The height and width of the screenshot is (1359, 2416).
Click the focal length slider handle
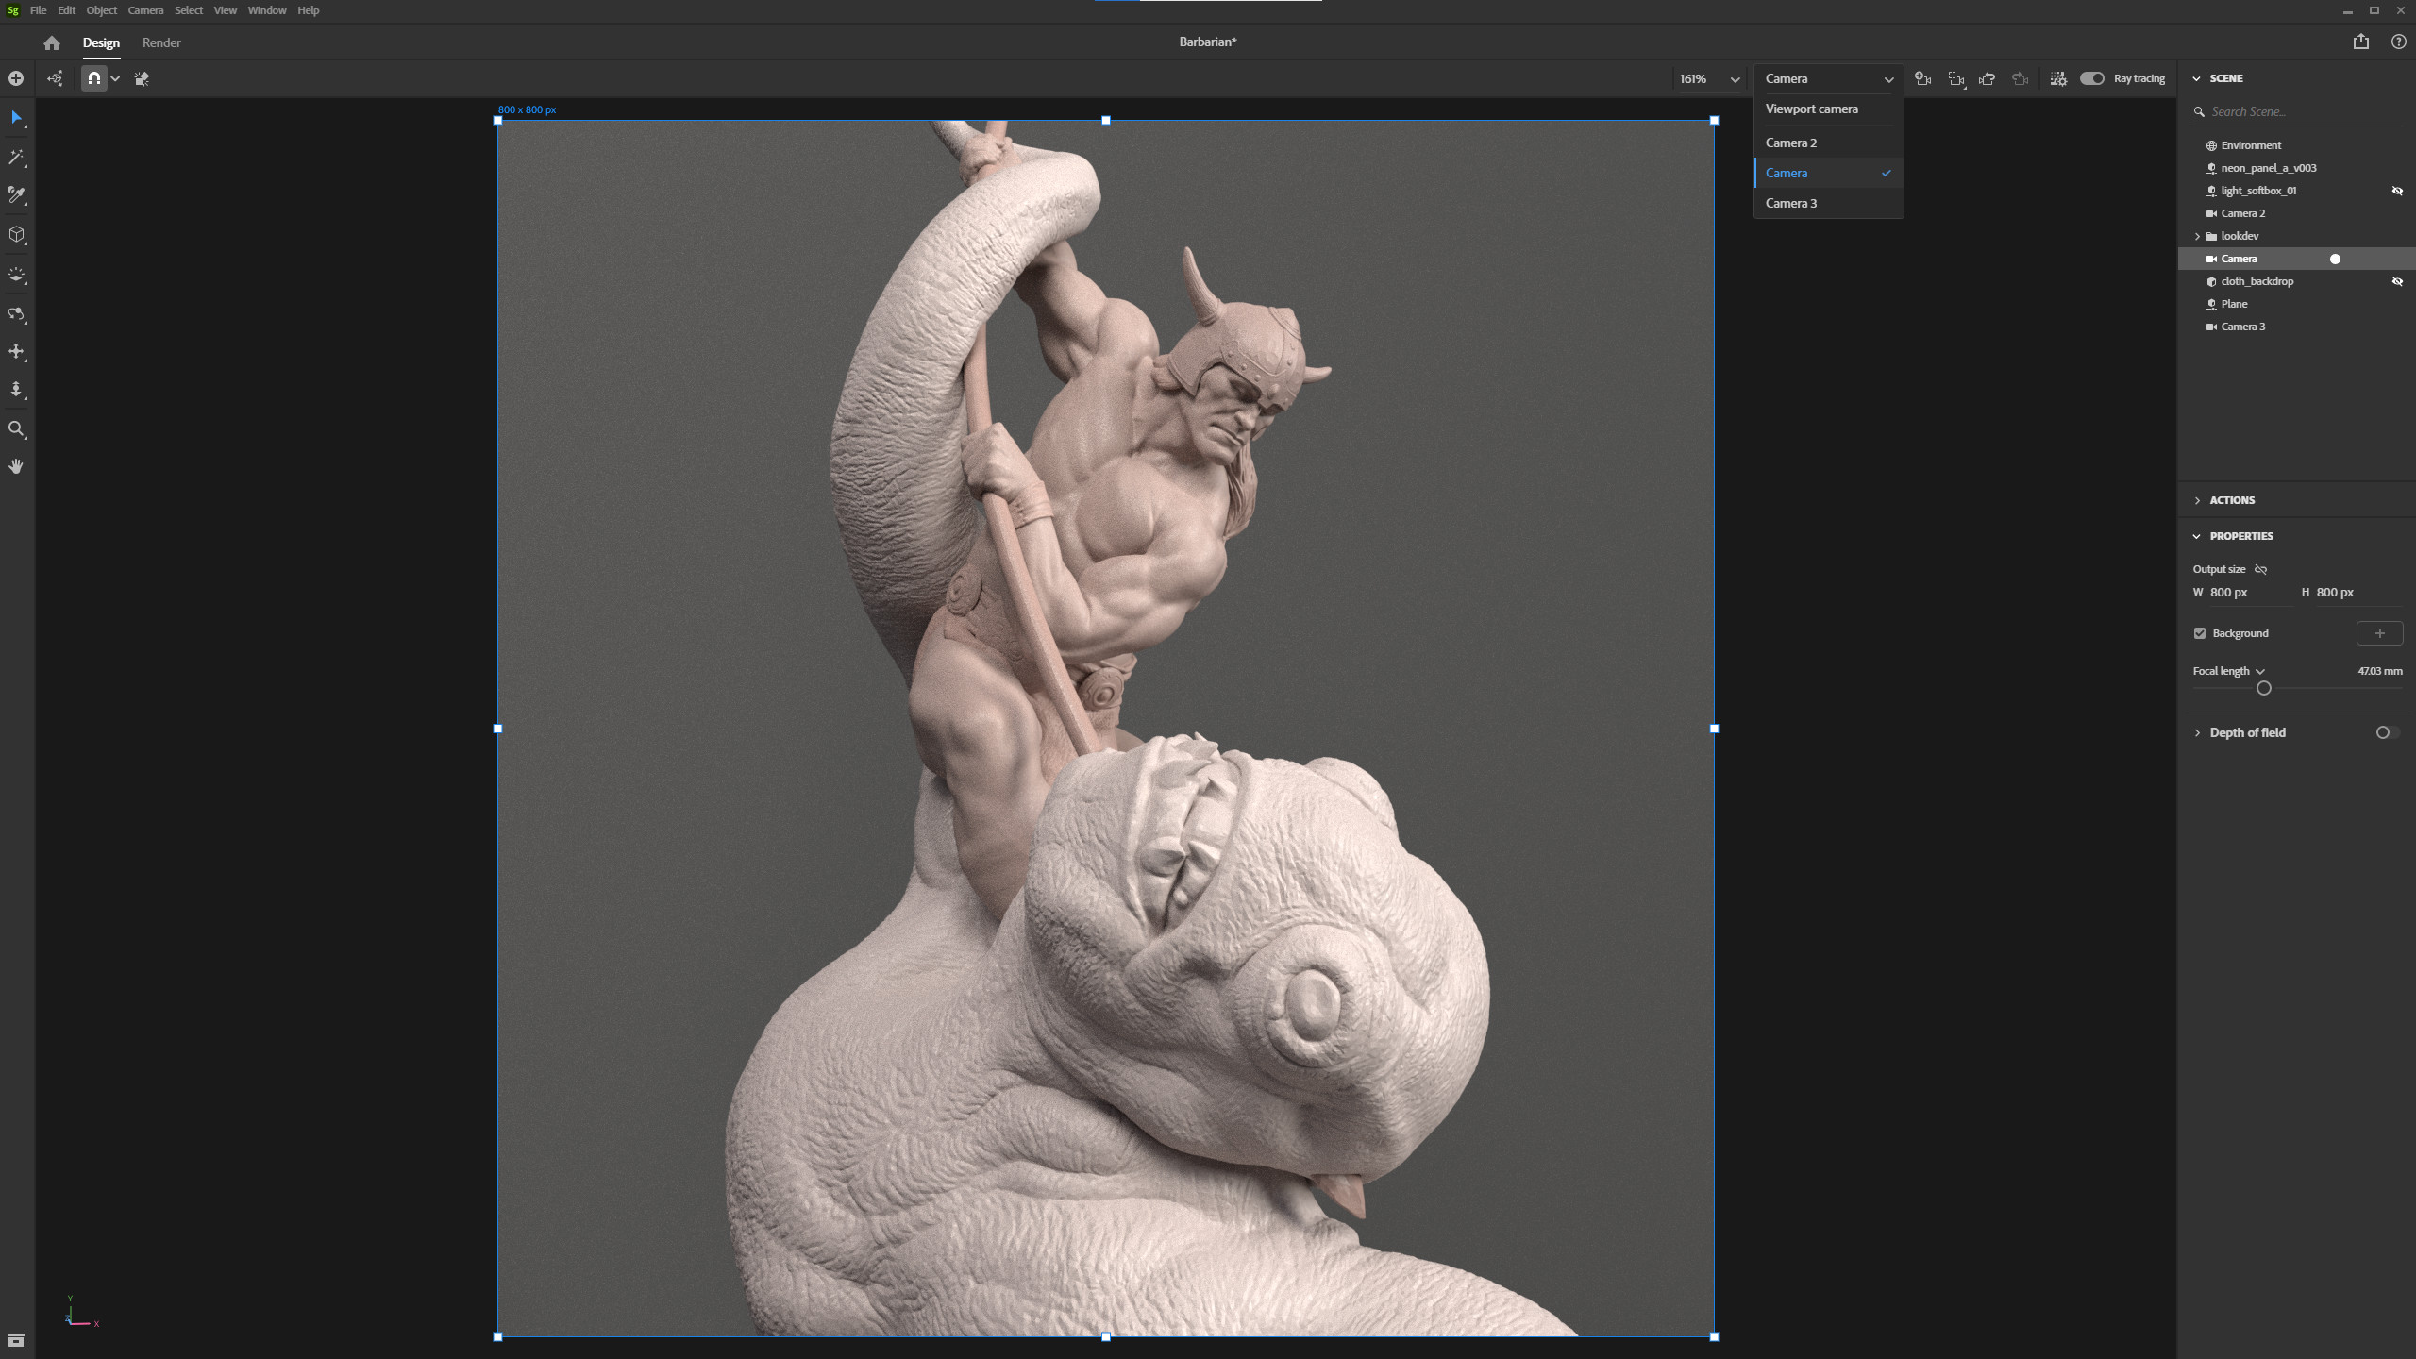tap(2264, 689)
